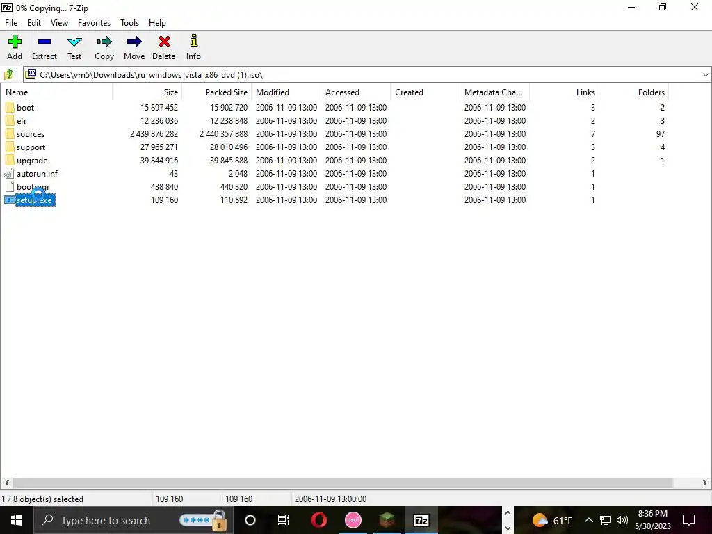Select the bootmgr file icon
The width and height of the screenshot is (712, 534).
pyautogui.click(x=10, y=186)
